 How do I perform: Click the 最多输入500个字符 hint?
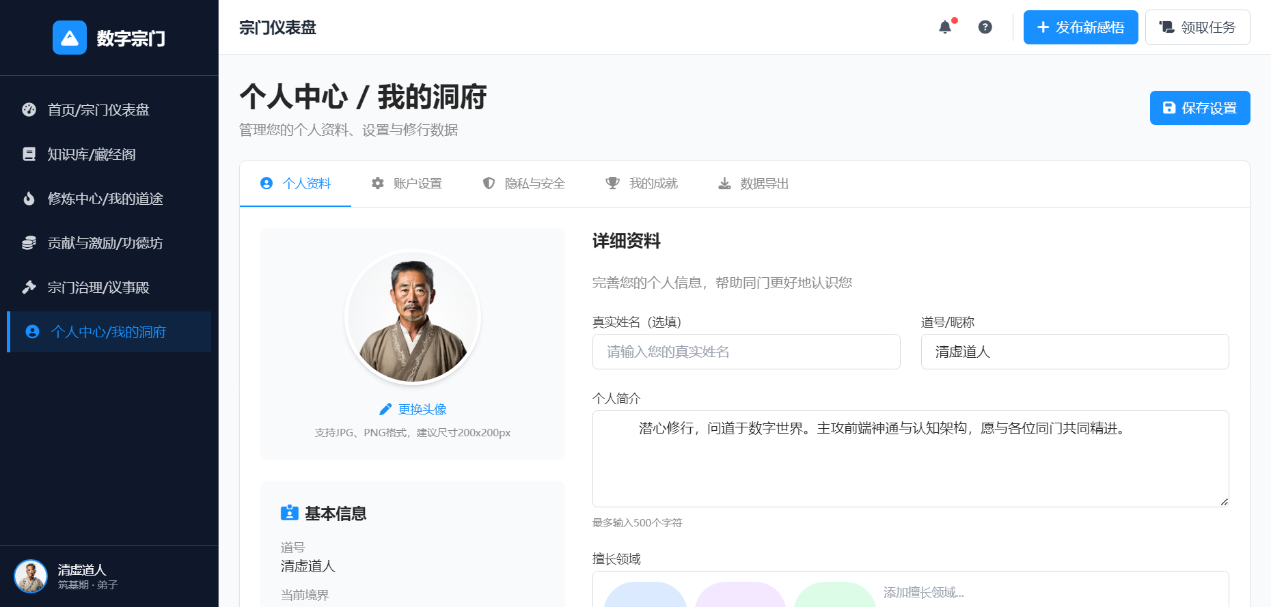[x=637, y=523]
